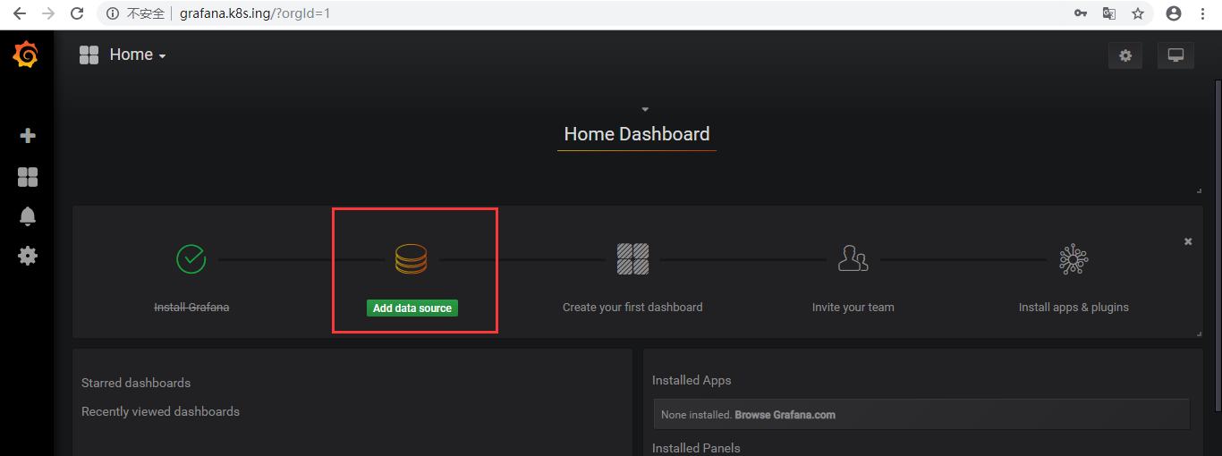Expand caret above Home Dashboard title
Screen dimensions: 1222x456
(x=645, y=109)
